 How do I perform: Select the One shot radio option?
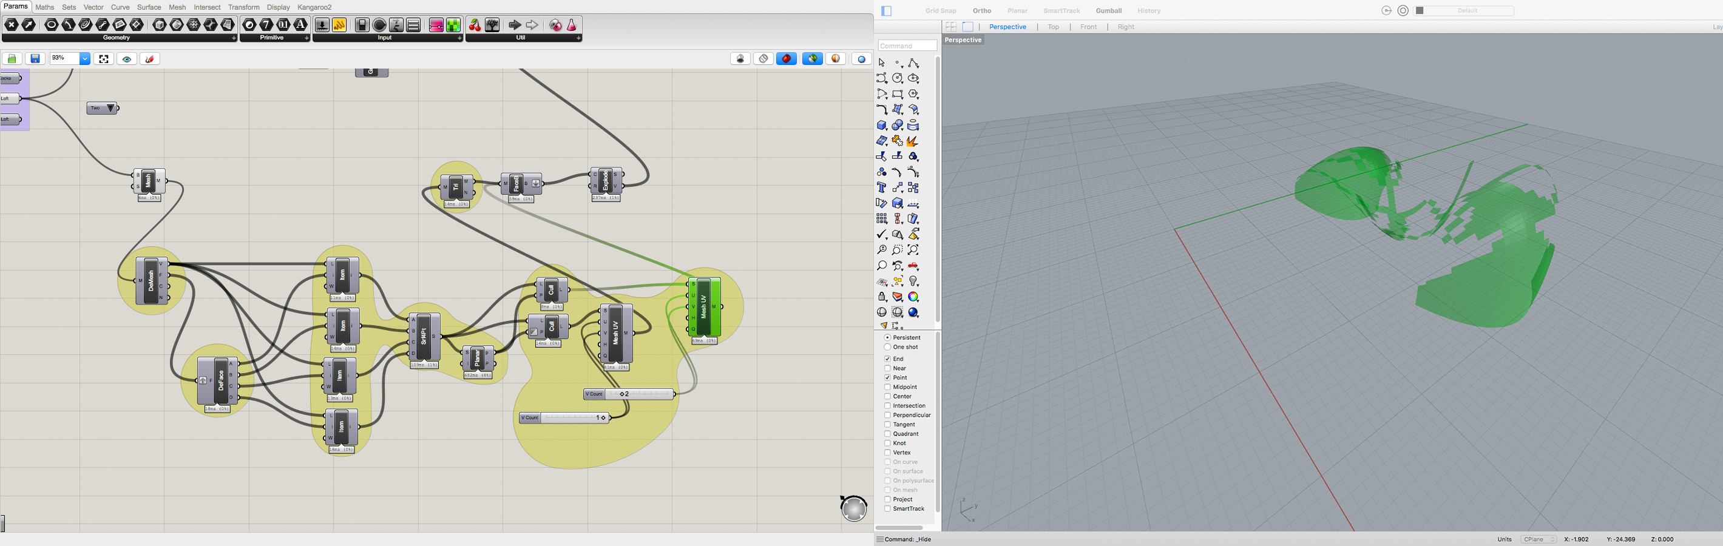click(887, 347)
